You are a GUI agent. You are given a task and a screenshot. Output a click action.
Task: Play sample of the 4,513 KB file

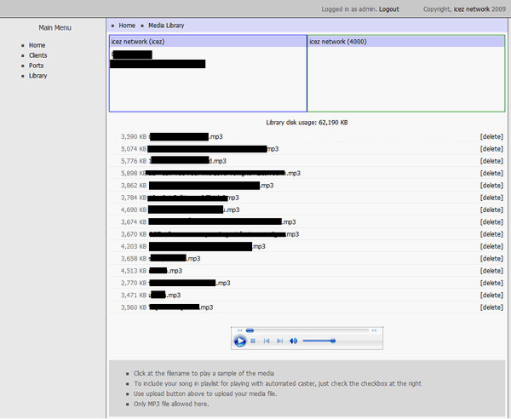[165, 271]
